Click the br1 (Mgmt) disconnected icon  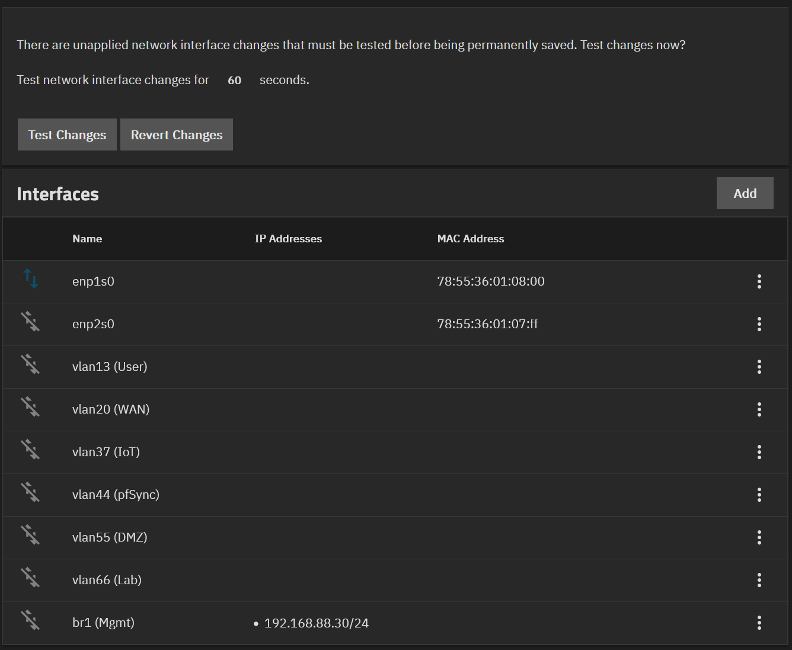[30, 620]
